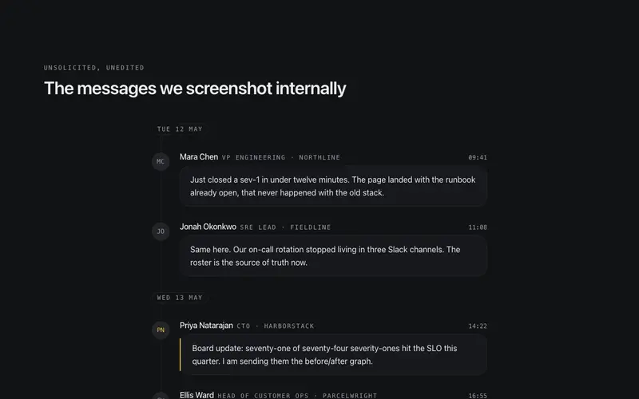Click the JO avatar for Jonah Okonkwo
Image resolution: width=639 pixels, height=399 pixels.
(x=161, y=231)
